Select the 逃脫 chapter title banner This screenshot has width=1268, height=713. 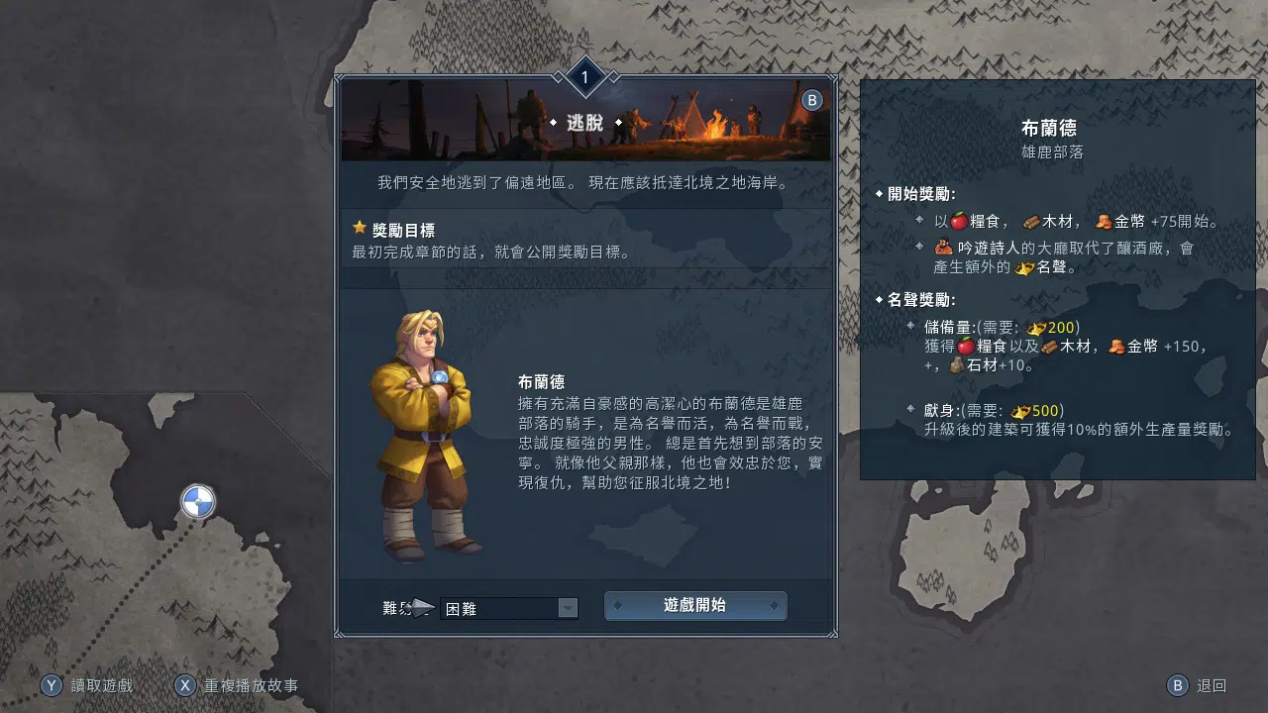pos(585,121)
